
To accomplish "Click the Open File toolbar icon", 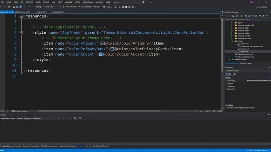I will 14,7.
